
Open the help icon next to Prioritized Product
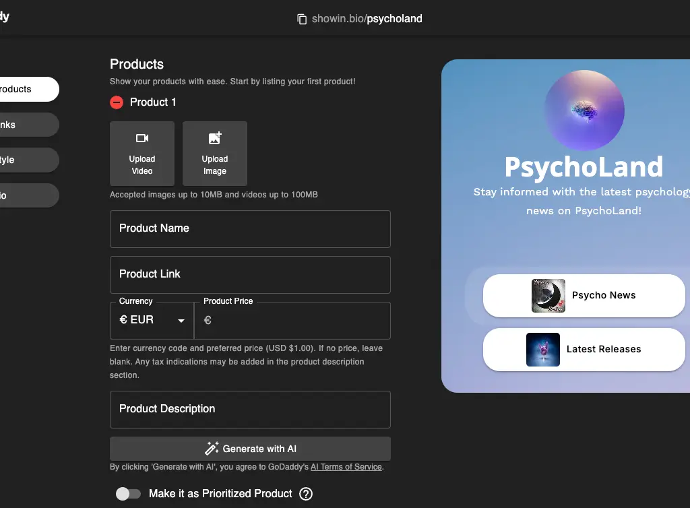click(306, 494)
